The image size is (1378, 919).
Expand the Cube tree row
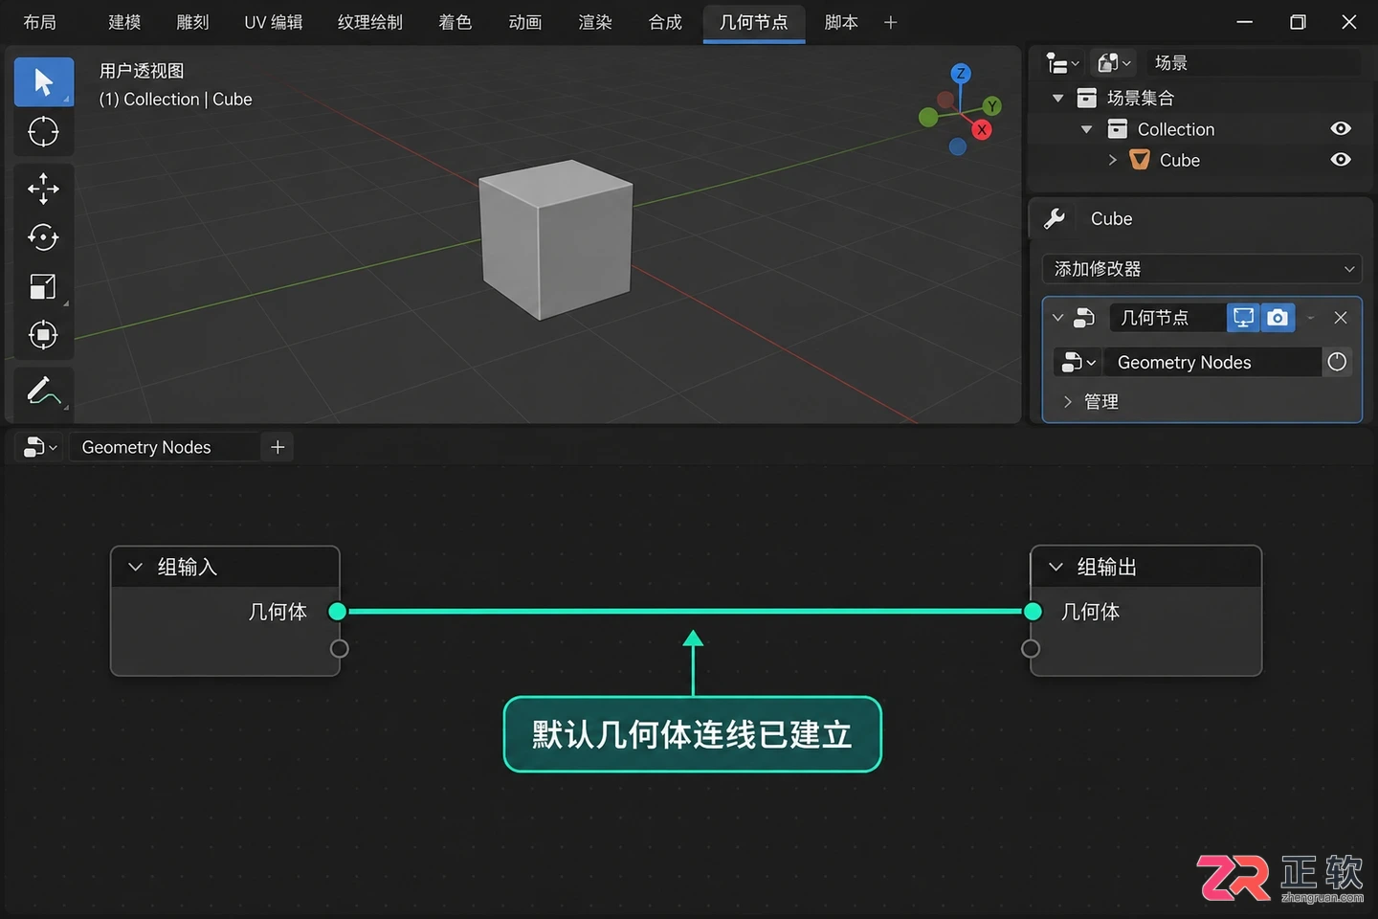pyautogui.click(x=1113, y=160)
